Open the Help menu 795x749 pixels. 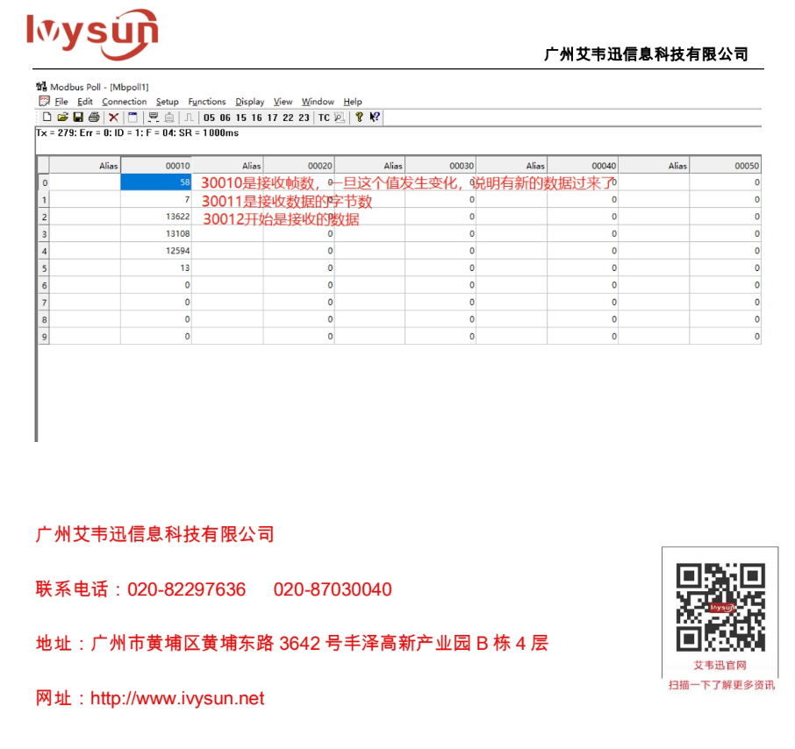click(x=352, y=102)
